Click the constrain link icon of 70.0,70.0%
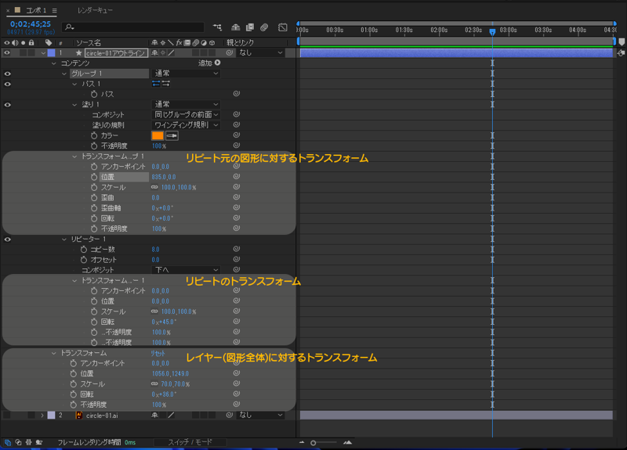627x450 pixels. [154, 383]
